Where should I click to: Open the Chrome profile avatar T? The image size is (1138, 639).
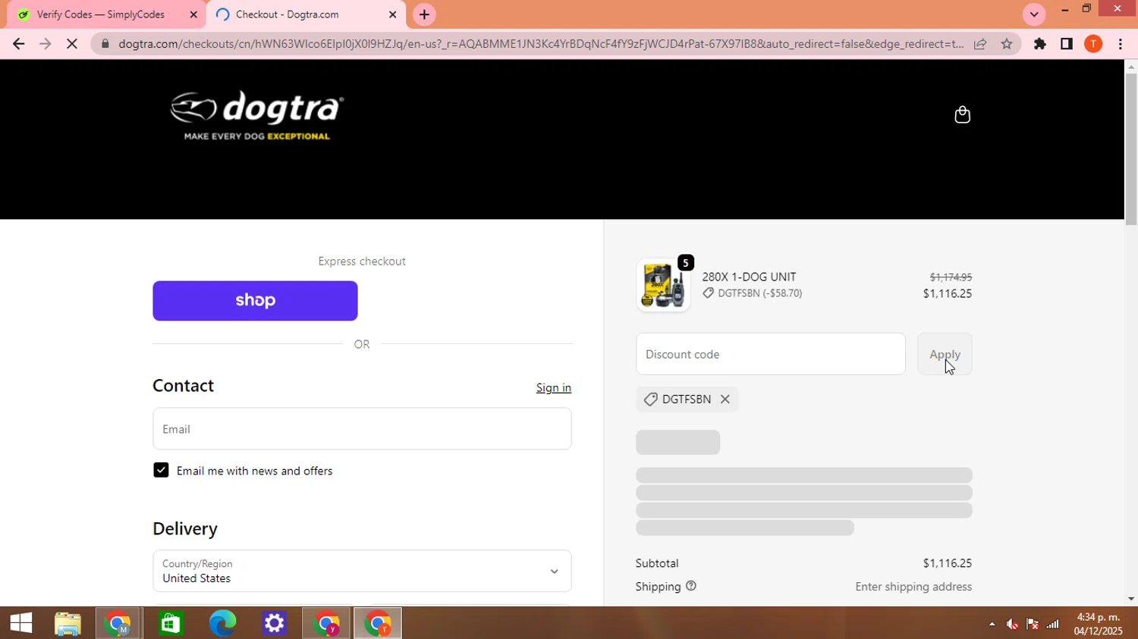[x=1093, y=44]
